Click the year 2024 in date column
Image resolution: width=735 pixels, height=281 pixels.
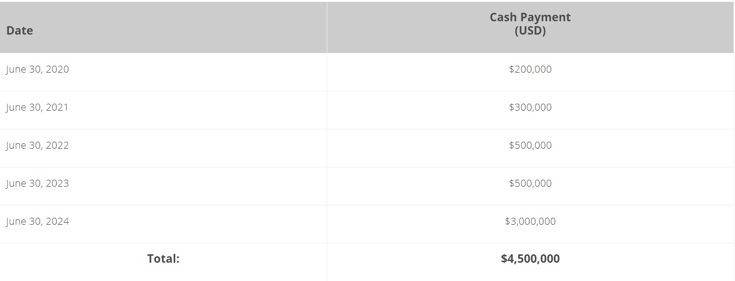pyautogui.click(x=57, y=221)
